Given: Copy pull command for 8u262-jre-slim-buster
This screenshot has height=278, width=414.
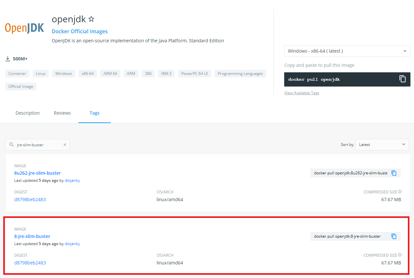Looking at the screenshot, I should 394,173.
